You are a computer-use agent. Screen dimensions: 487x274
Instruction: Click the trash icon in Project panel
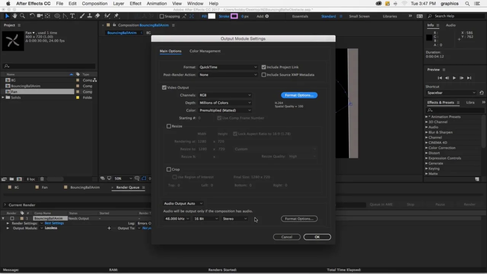[x=42, y=179]
